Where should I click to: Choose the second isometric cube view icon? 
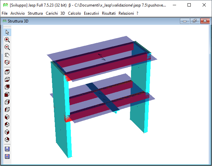click(7, 124)
